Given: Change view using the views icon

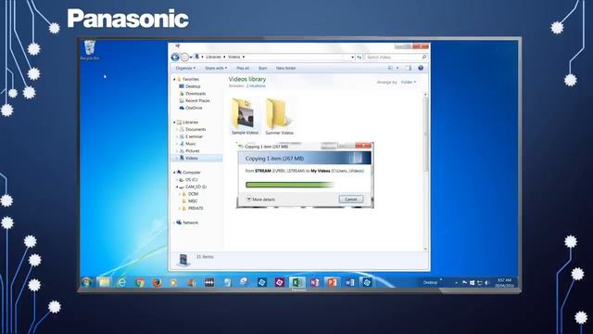Looking at the screenshot, I should (391, 68).
